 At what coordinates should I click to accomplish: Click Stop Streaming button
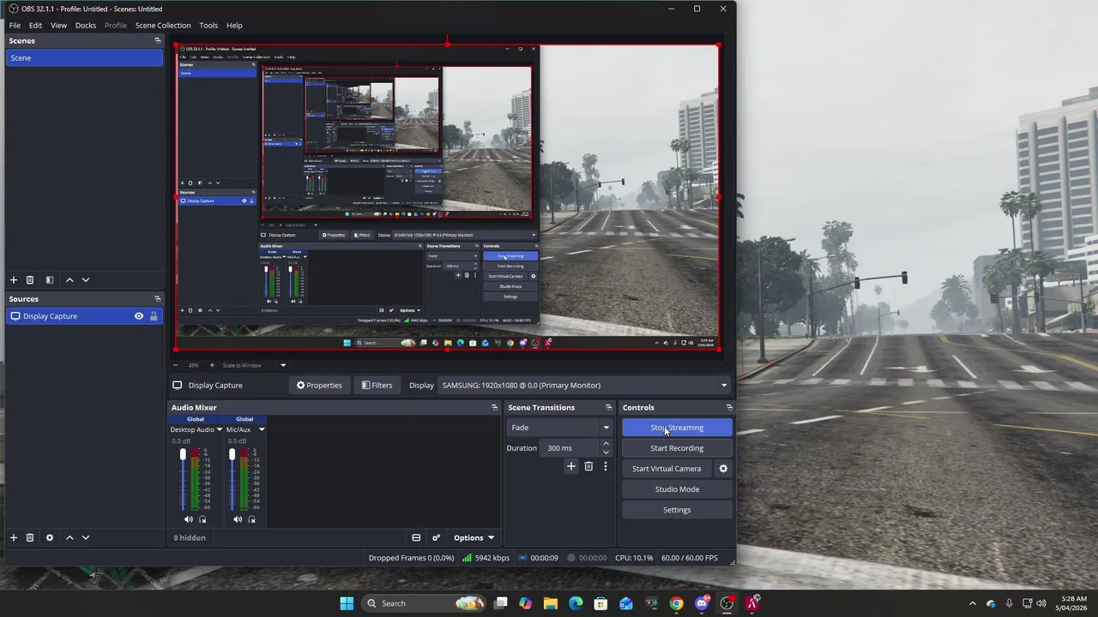tap(677, 428)
